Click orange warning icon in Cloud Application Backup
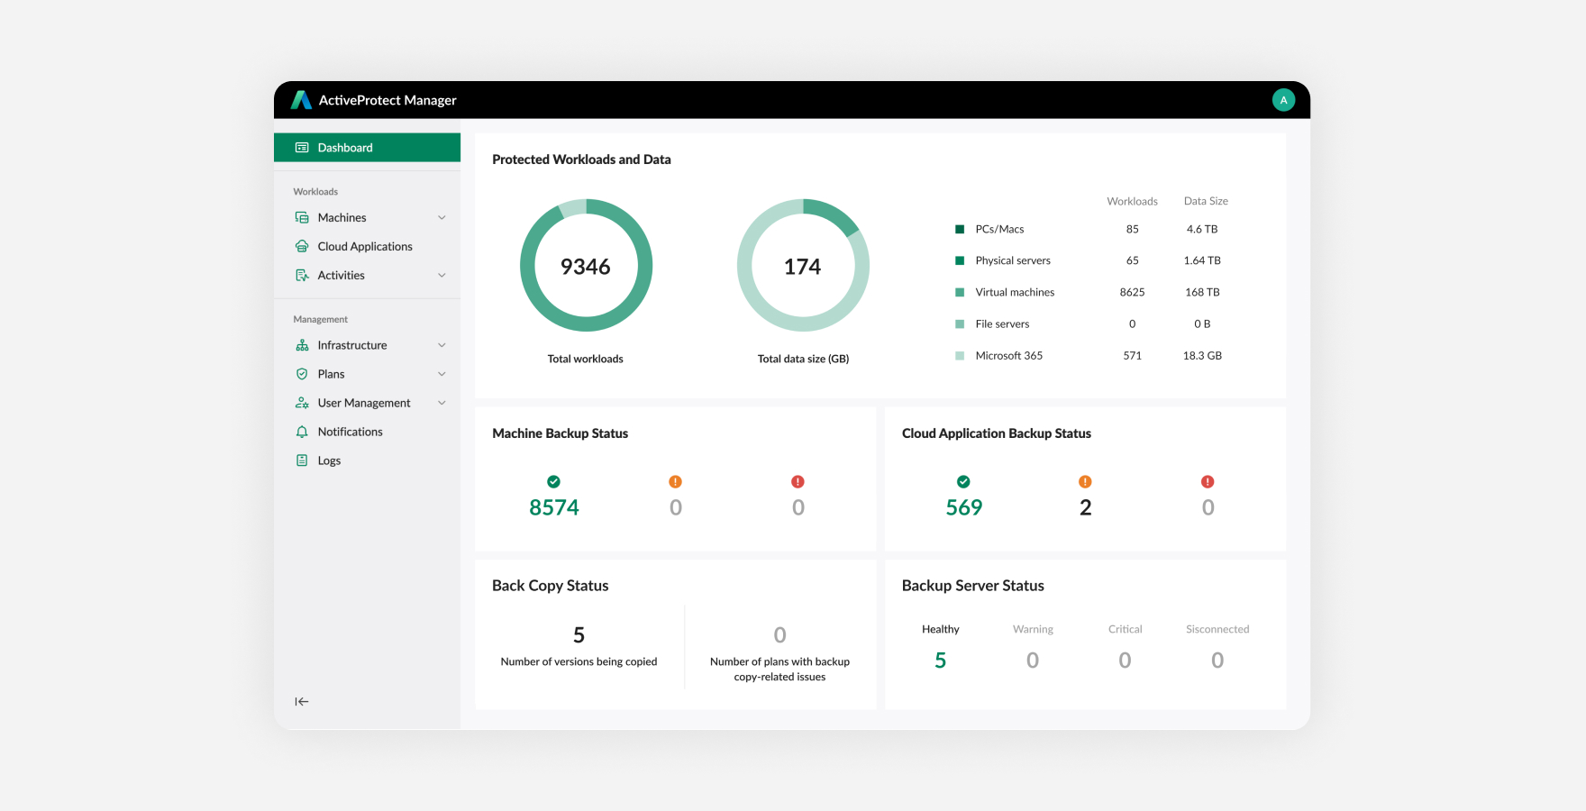Image resolution: width=1586 pixels, height=811 pixels. click(1085, 482)
